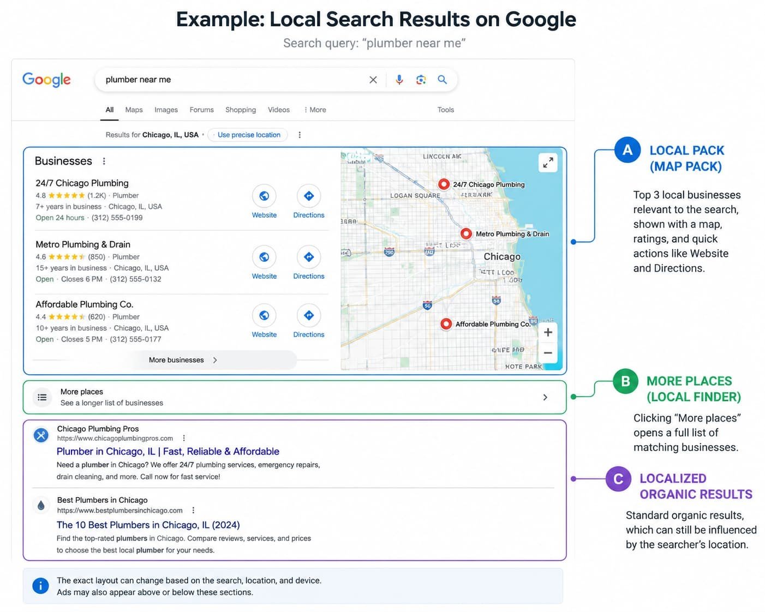Open 24/7 Chicago Plumbing business listing
The height and width of the screenshot is (612, 765).
pyautogui.click(x=82, y=183)
